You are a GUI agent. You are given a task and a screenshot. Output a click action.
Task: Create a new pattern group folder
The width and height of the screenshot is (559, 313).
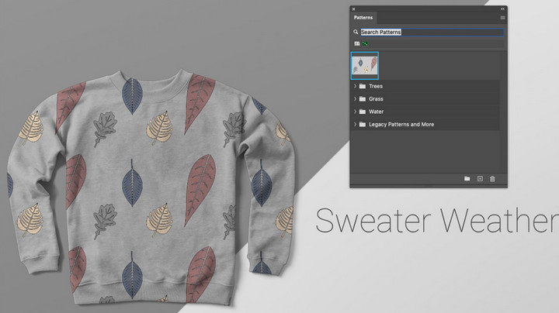(x=467, y=178)
